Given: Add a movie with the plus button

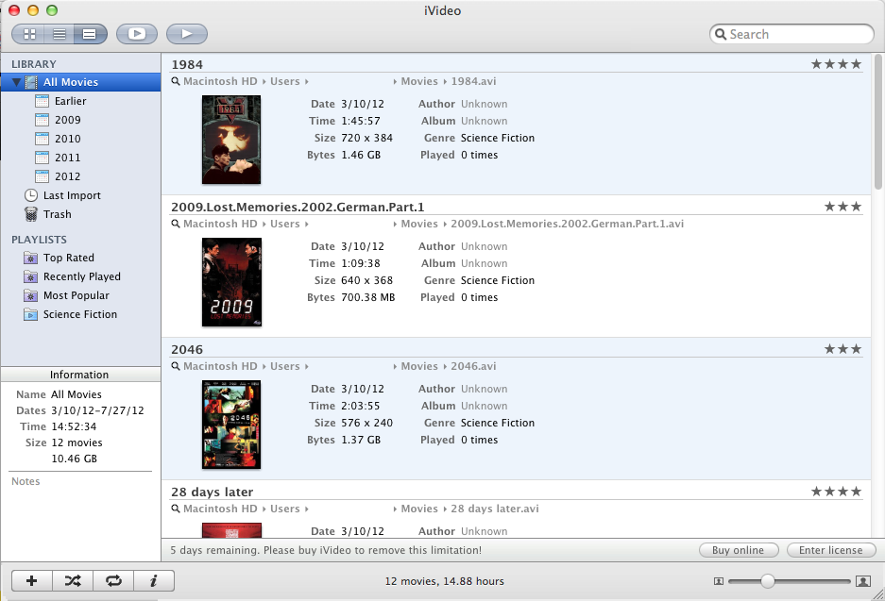Looking at the screenshot, I should coord(32,580).
